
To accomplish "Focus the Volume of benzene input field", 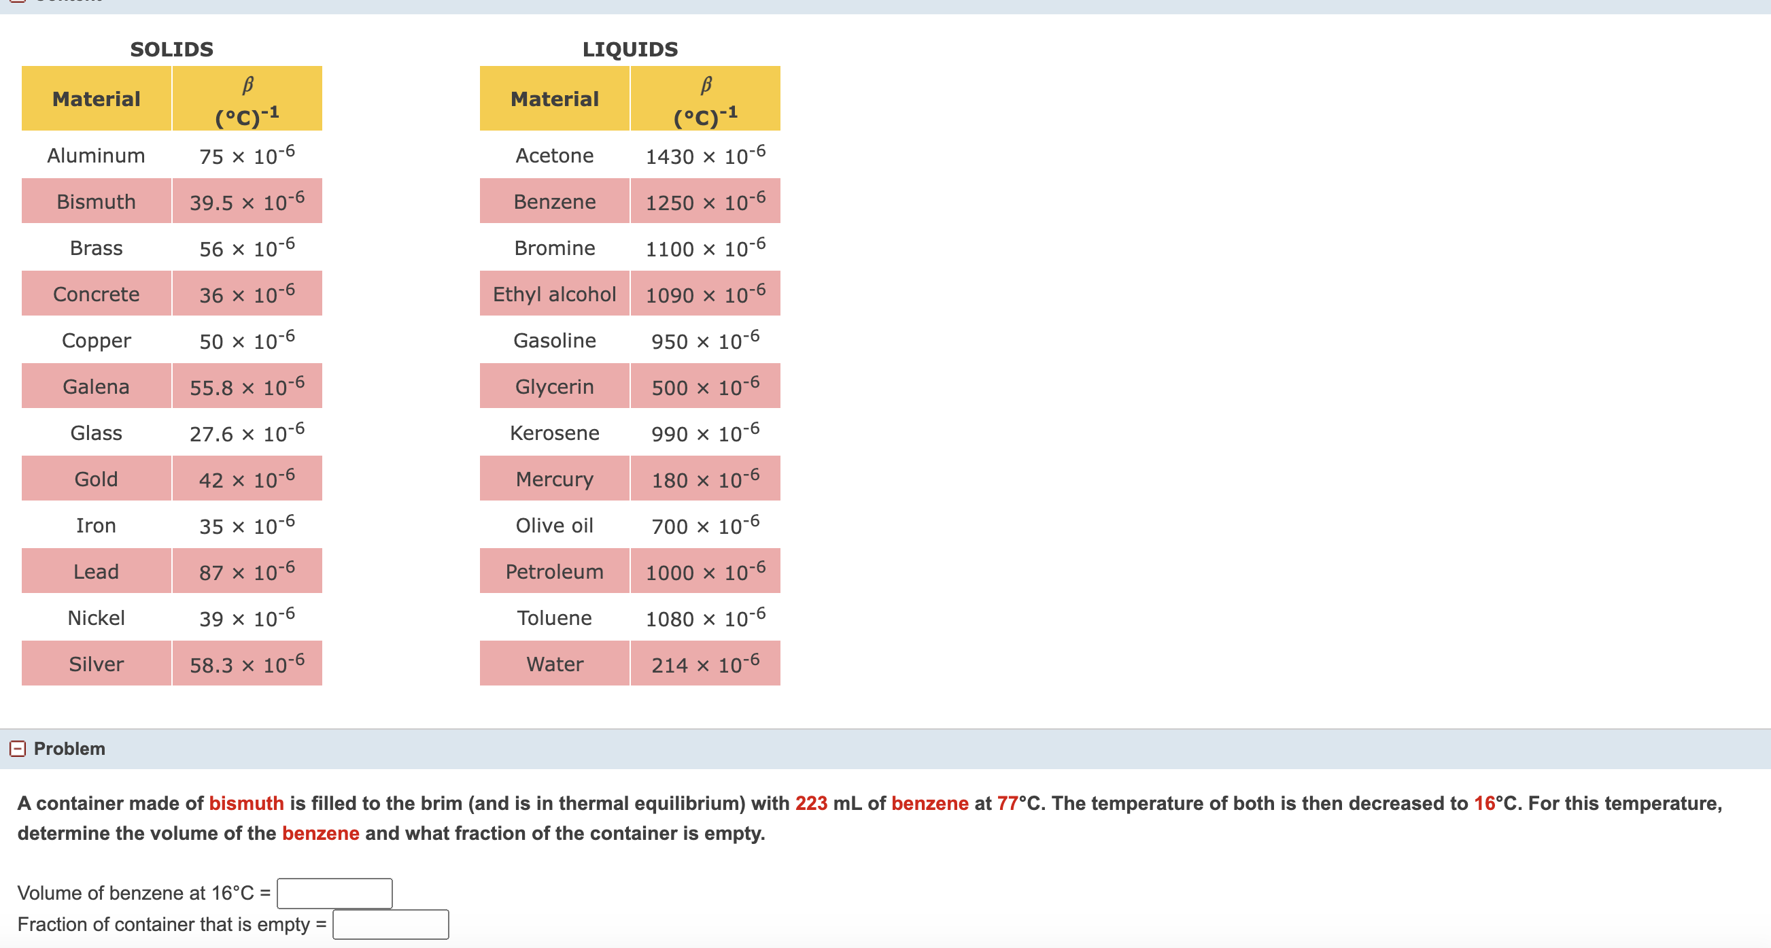I will click(334, 893).
